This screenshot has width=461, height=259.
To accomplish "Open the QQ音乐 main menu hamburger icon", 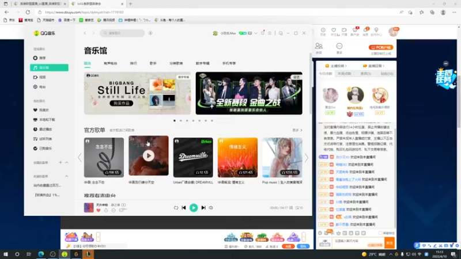I will pyautogui.click(x=270, y=33).
